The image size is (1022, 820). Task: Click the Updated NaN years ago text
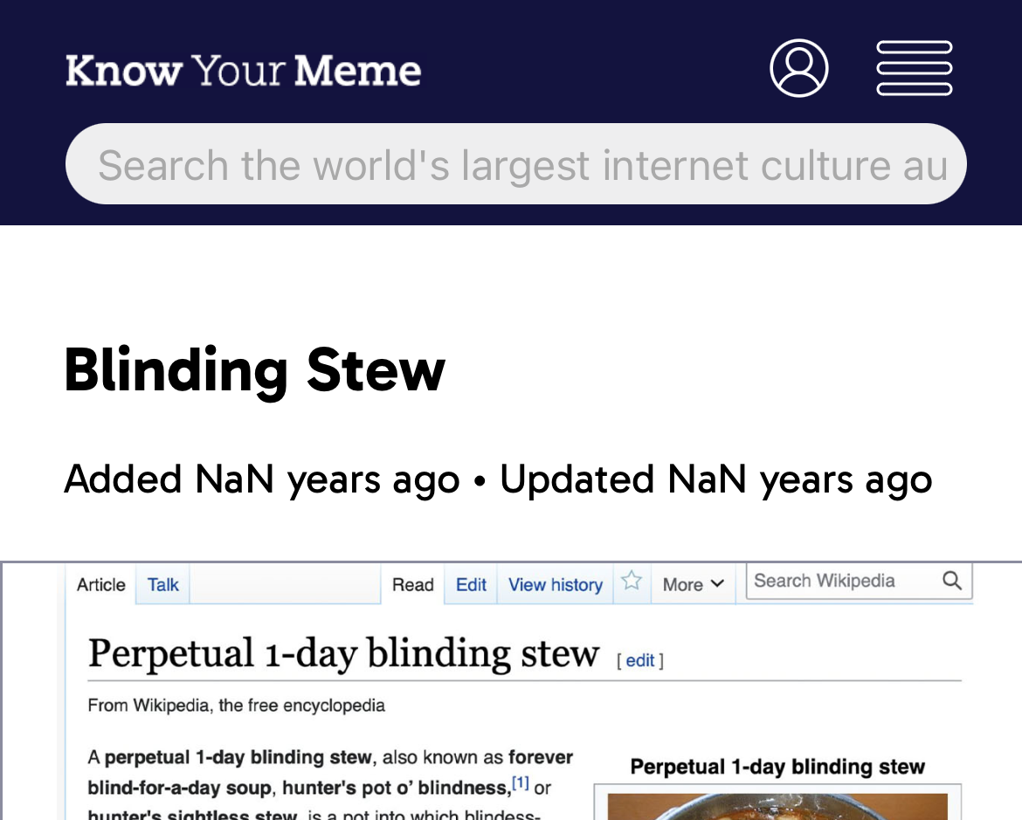tap(715, 479)
